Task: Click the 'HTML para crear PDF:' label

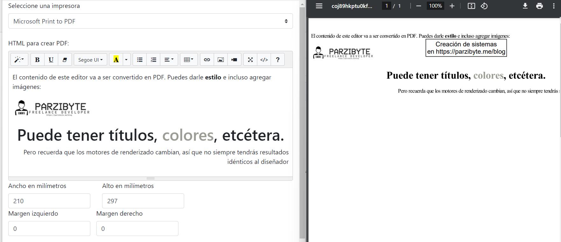Action: (x=38, y=44)
